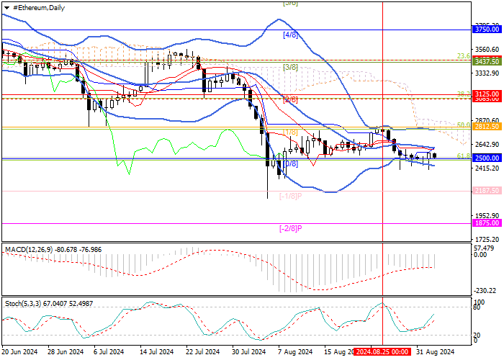Select the 3750.00 blue price label
504x360 pixels.
click(x=487, y=30)
